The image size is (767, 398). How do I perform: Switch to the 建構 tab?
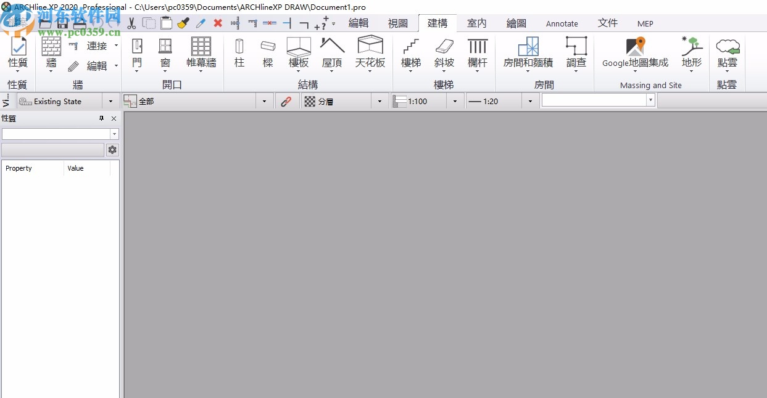pos(437,23)
